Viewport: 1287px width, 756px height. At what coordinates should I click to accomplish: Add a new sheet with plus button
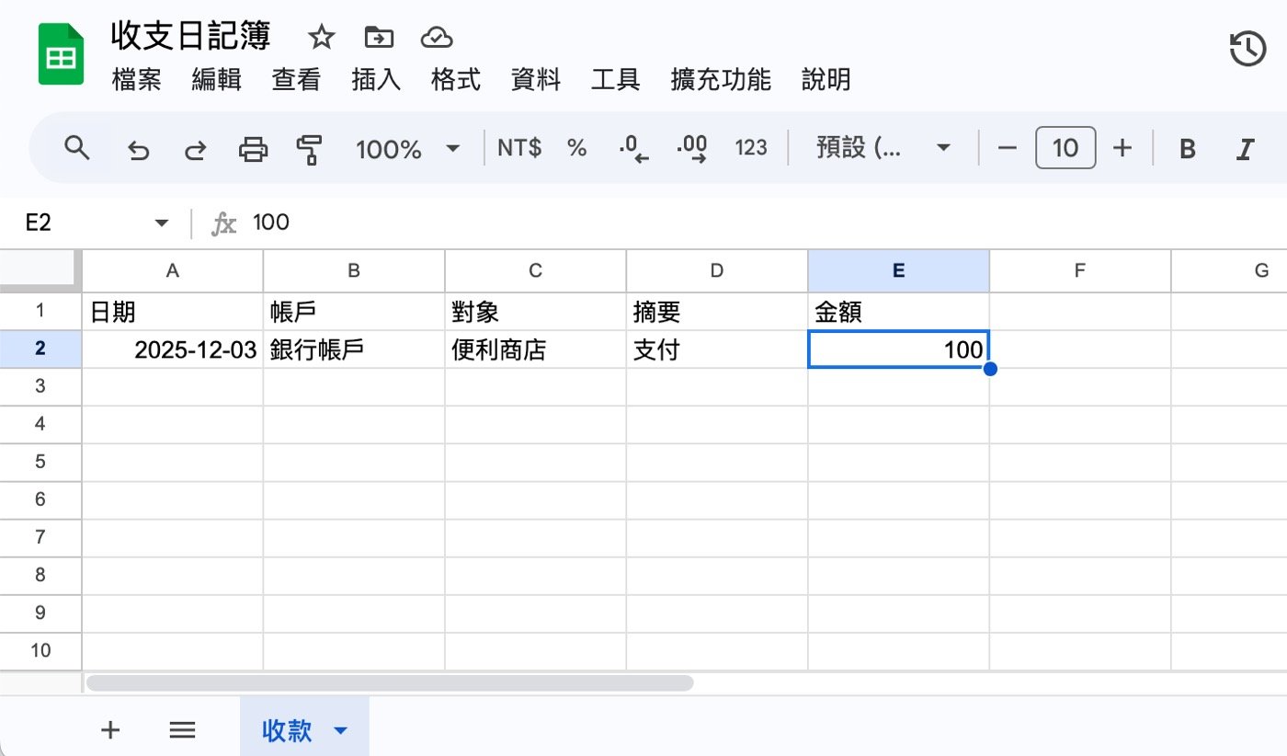pyautogui.click(x=110, y=730)
